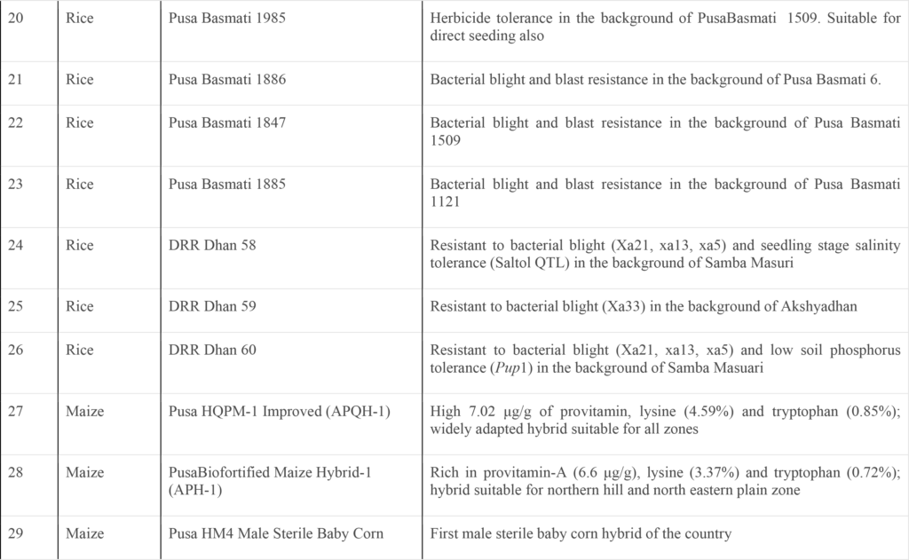Select row number 29 cell

point(17,533)
